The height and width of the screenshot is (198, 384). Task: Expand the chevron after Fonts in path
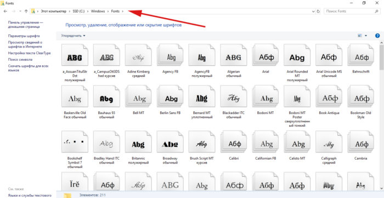[123, 12]
